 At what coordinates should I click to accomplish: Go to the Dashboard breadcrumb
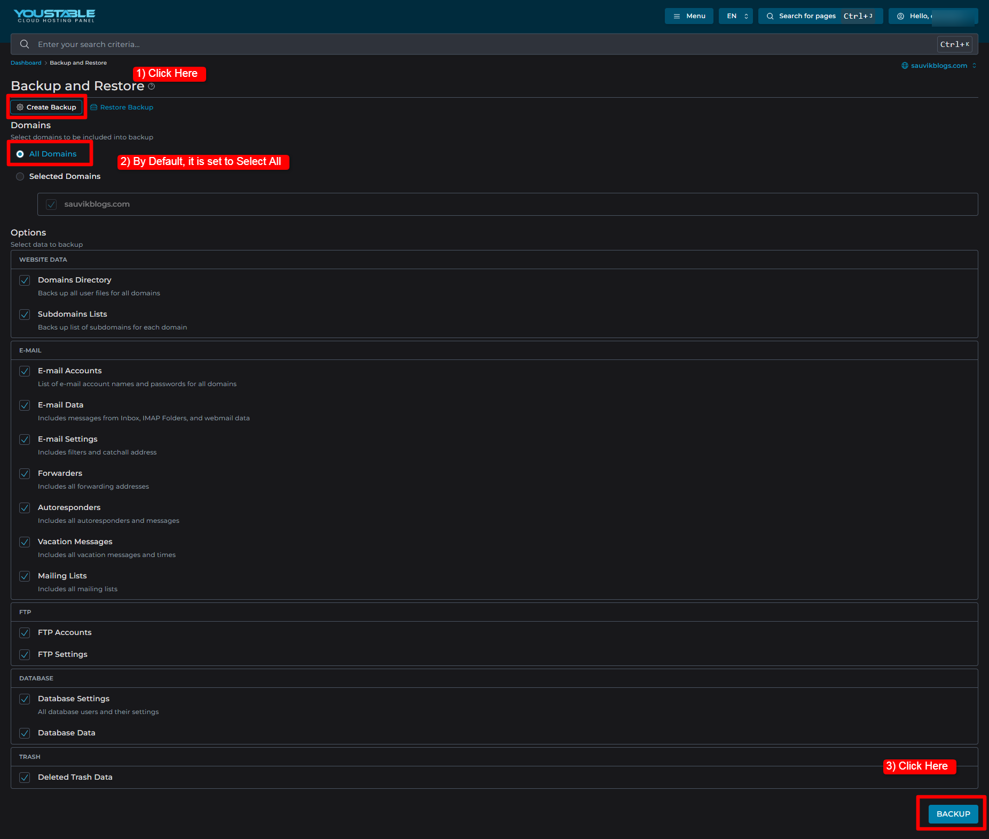tap(26, 63)
